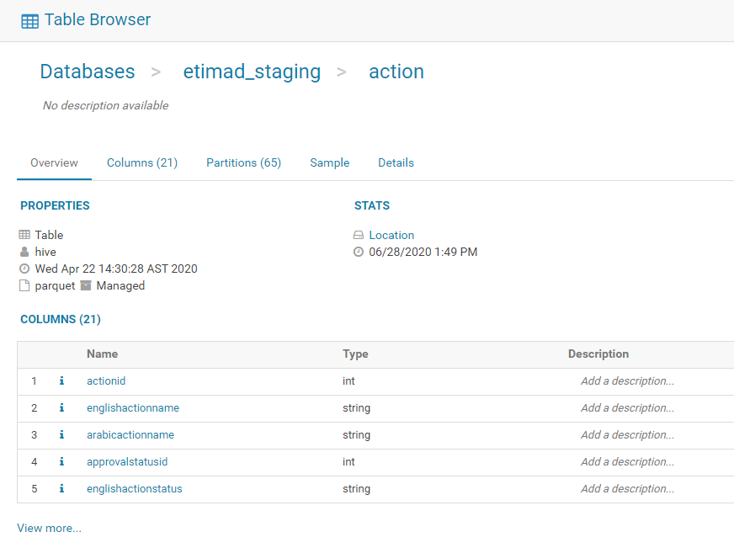
Task: Show info for approvalstatusid column
Action: coord(61,462)
